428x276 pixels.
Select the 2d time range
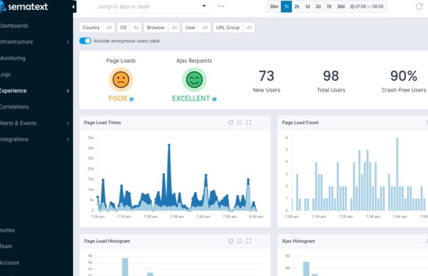point(318,6)
